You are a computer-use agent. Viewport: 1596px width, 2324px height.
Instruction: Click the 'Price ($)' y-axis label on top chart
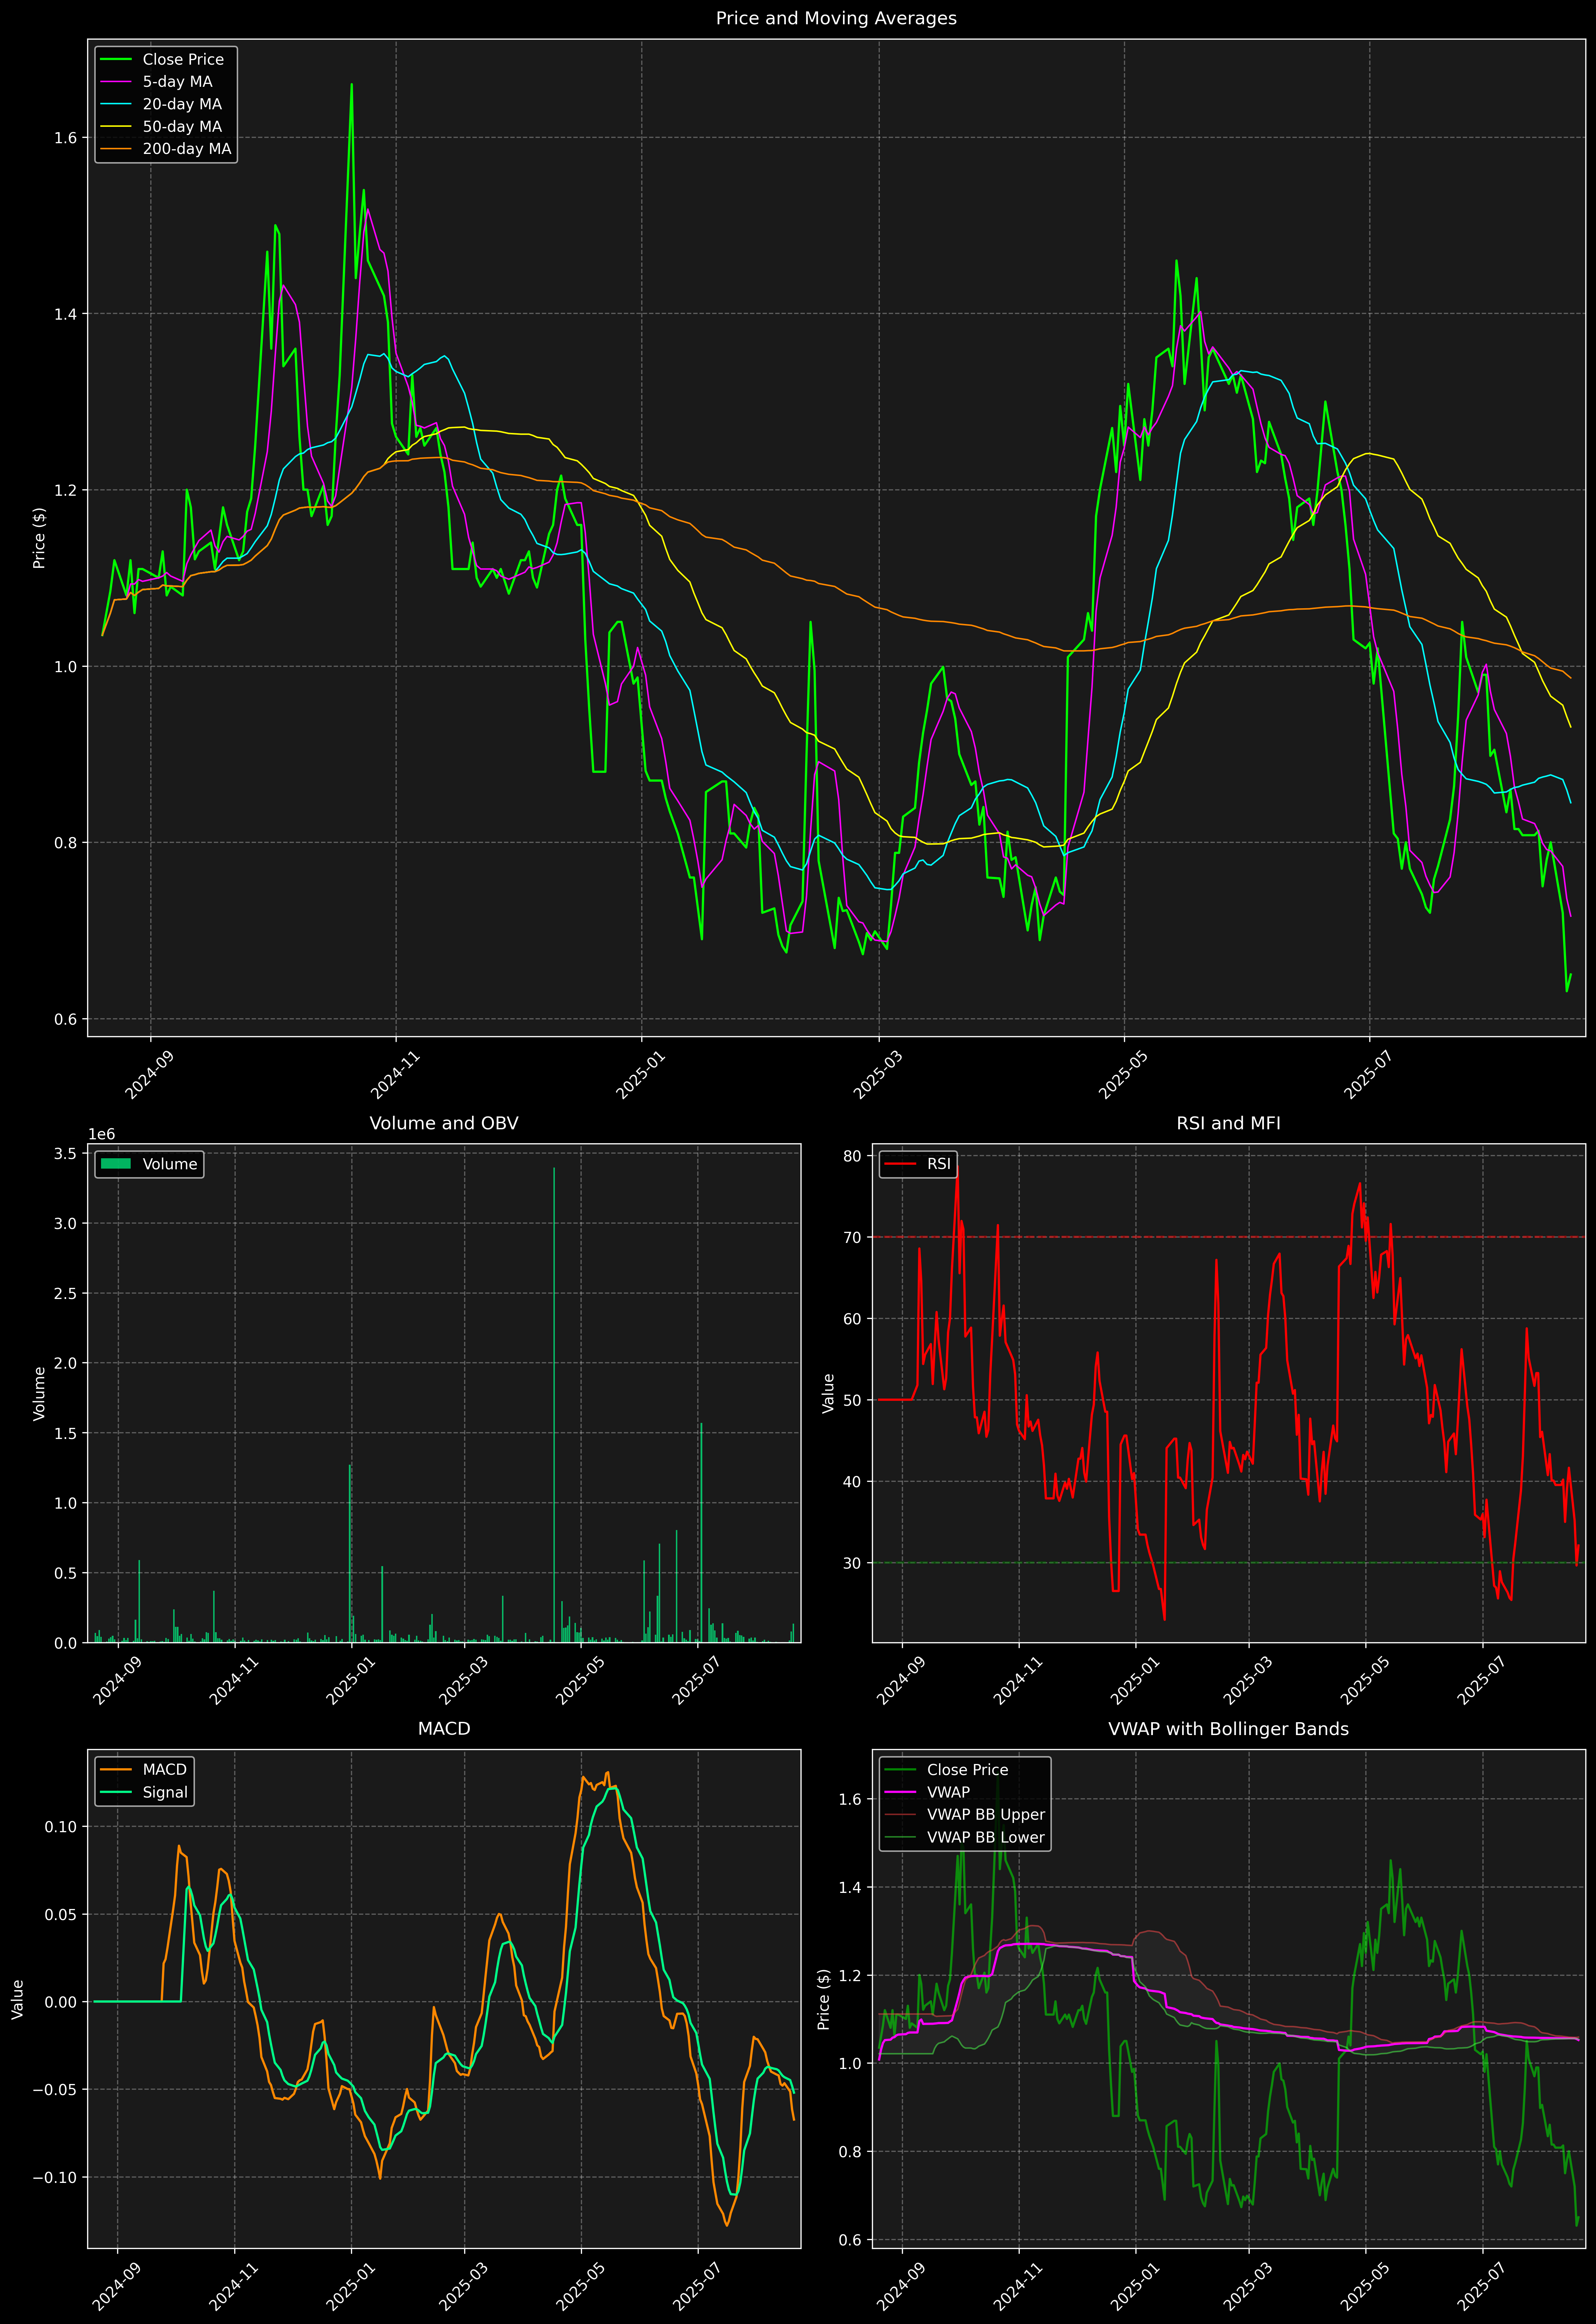pos(39,538)
